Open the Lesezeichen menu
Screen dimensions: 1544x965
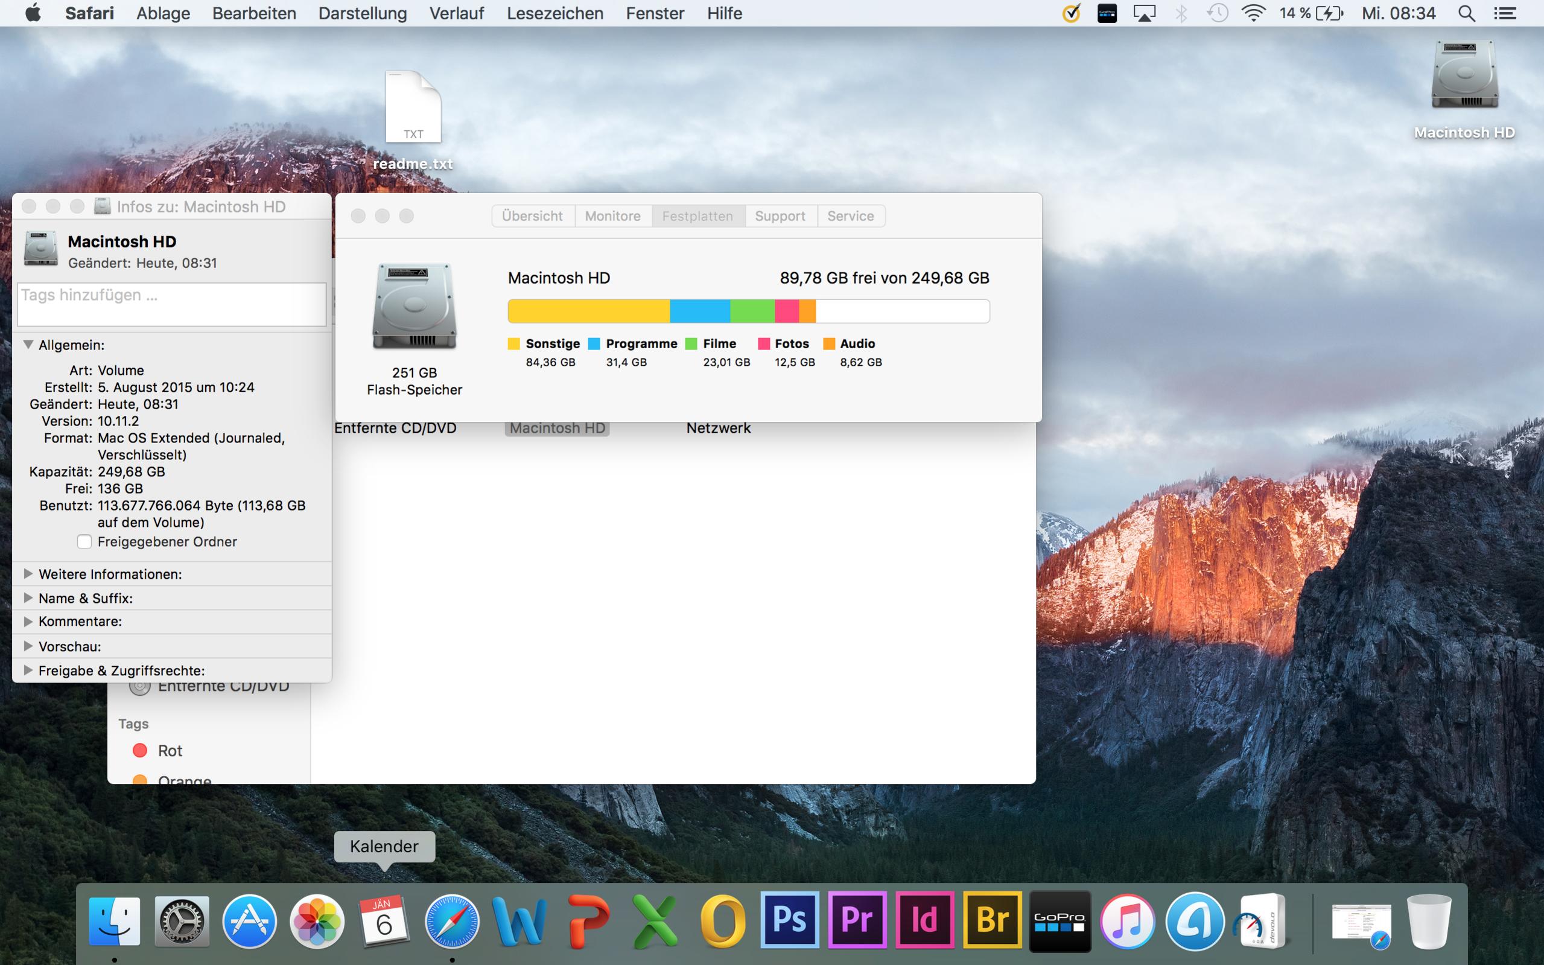554,13
